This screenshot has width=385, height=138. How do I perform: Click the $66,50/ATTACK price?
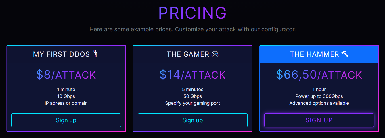[x=319, y=75]
